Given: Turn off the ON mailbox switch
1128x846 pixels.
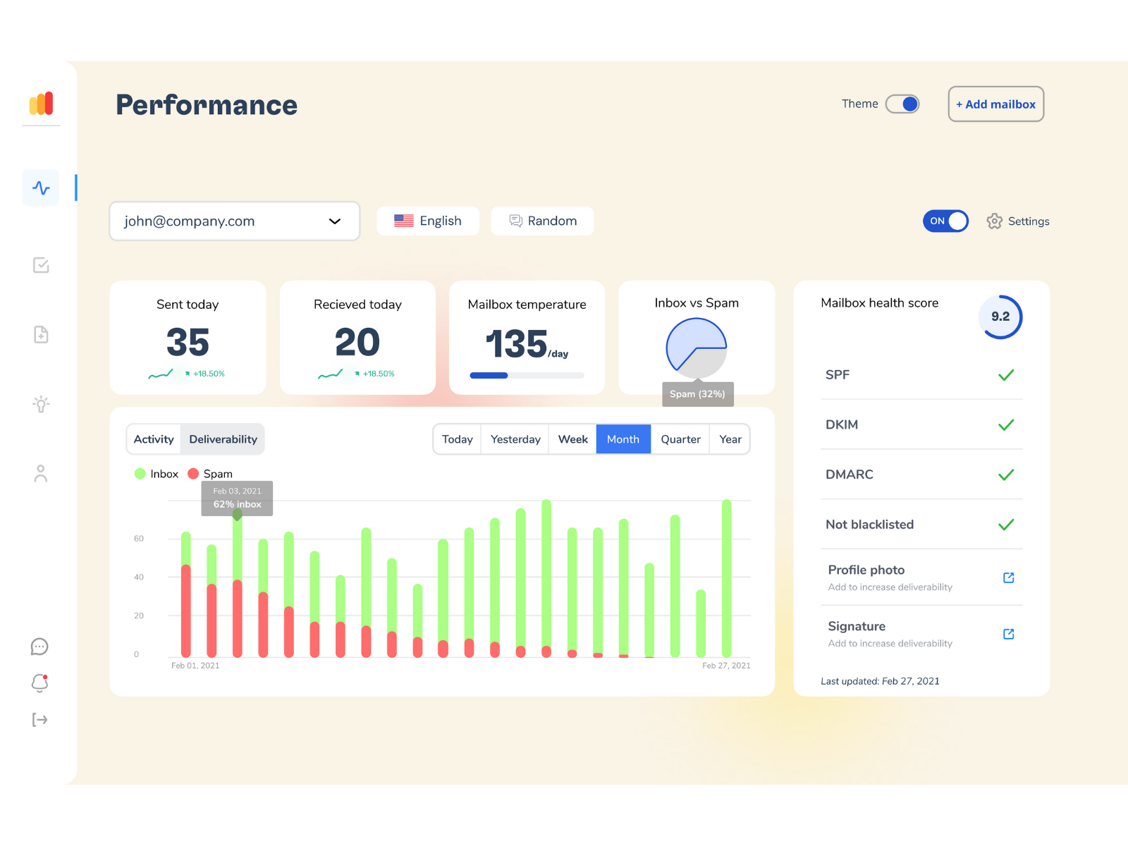Looking at the screenshot, I should pos(945,221).
